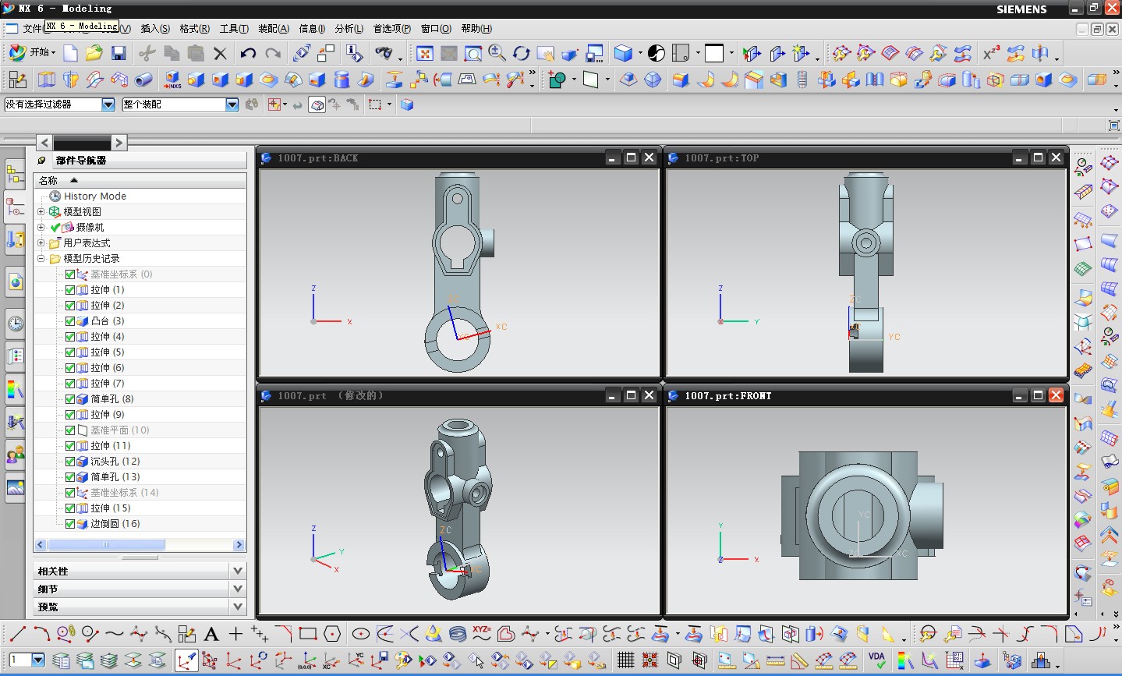Collapse the 模型历史记录 tree node

[x=41, y=258]
